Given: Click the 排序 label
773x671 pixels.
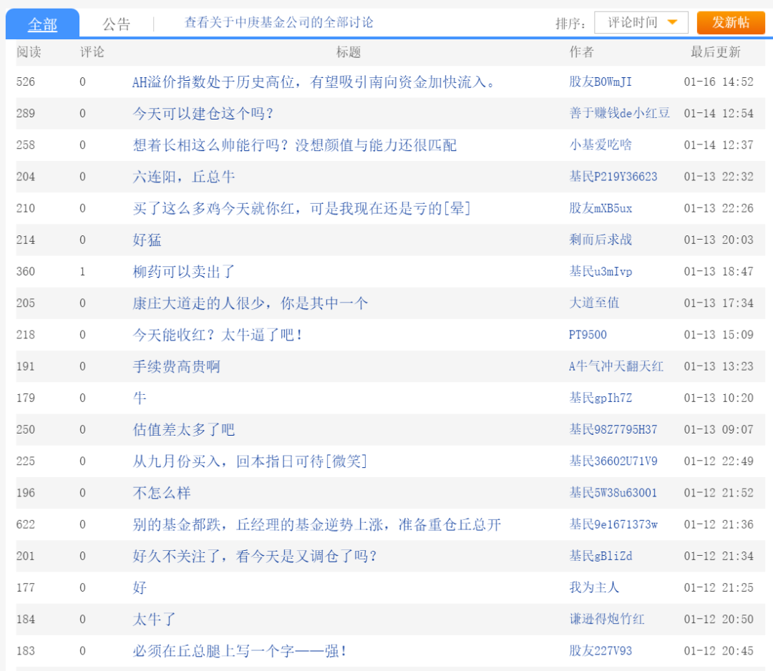Looking at the screenshot, I should pos(570,23).
